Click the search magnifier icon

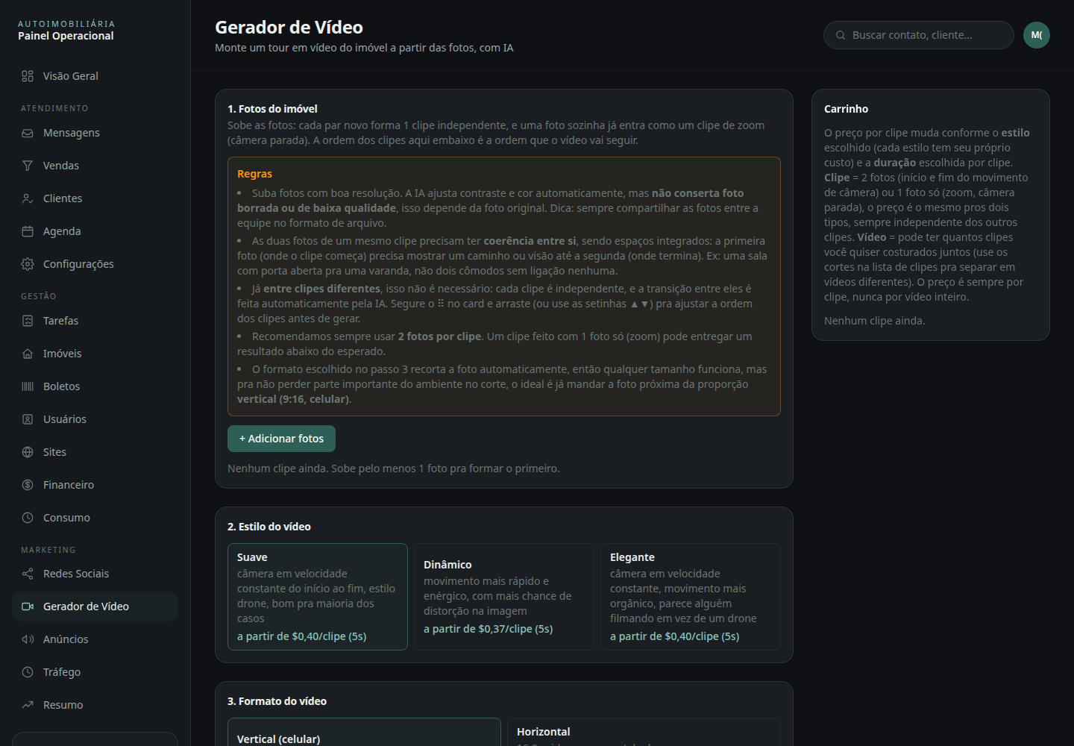coord(841,35)
